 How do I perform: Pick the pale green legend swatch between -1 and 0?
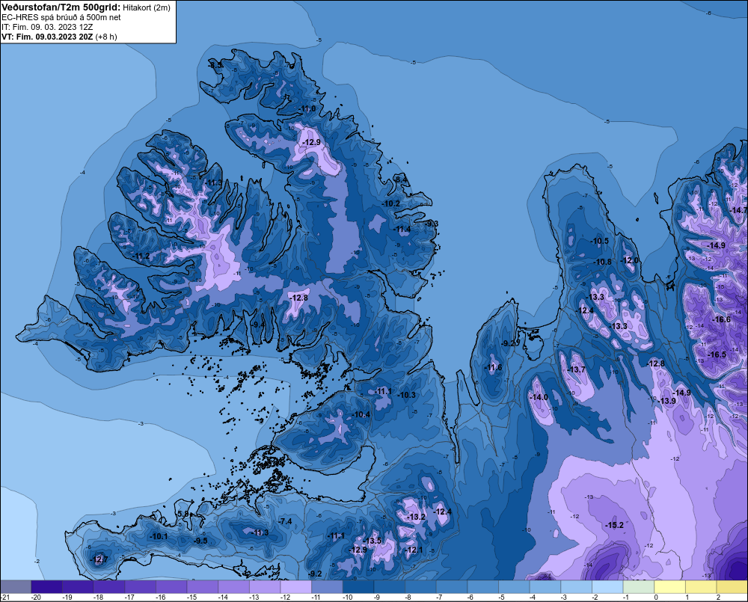coord(639,586)
